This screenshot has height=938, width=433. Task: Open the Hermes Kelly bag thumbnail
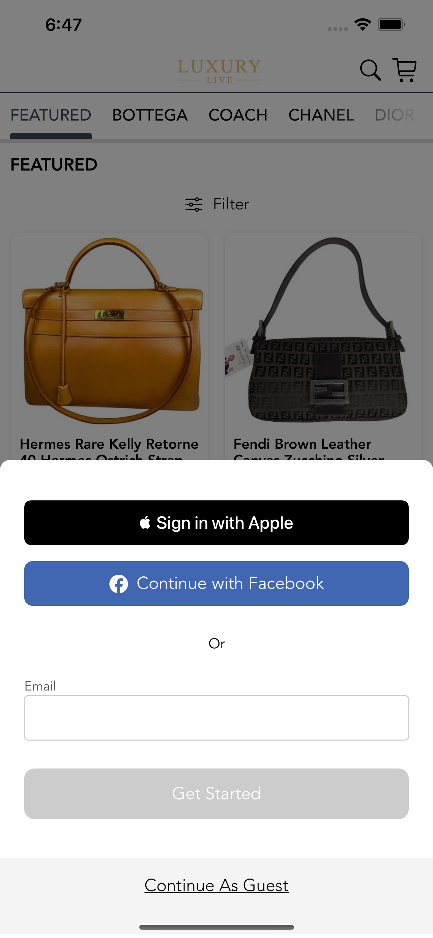click(110, 331)
